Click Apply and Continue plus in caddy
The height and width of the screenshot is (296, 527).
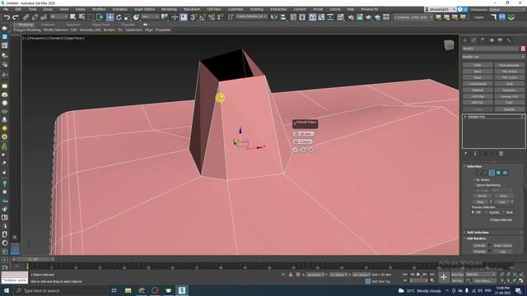click(303, 150)
